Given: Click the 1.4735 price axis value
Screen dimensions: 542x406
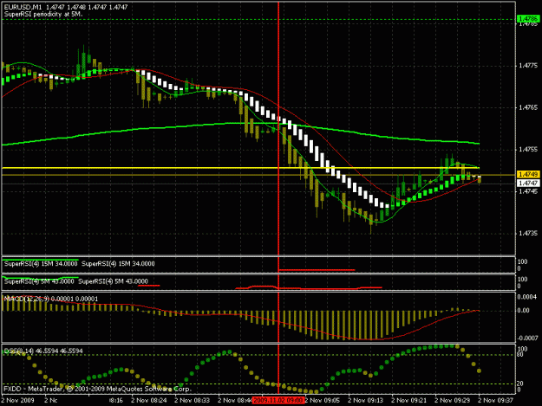Looking at the screenshot, I should click(x=528, y=234).
